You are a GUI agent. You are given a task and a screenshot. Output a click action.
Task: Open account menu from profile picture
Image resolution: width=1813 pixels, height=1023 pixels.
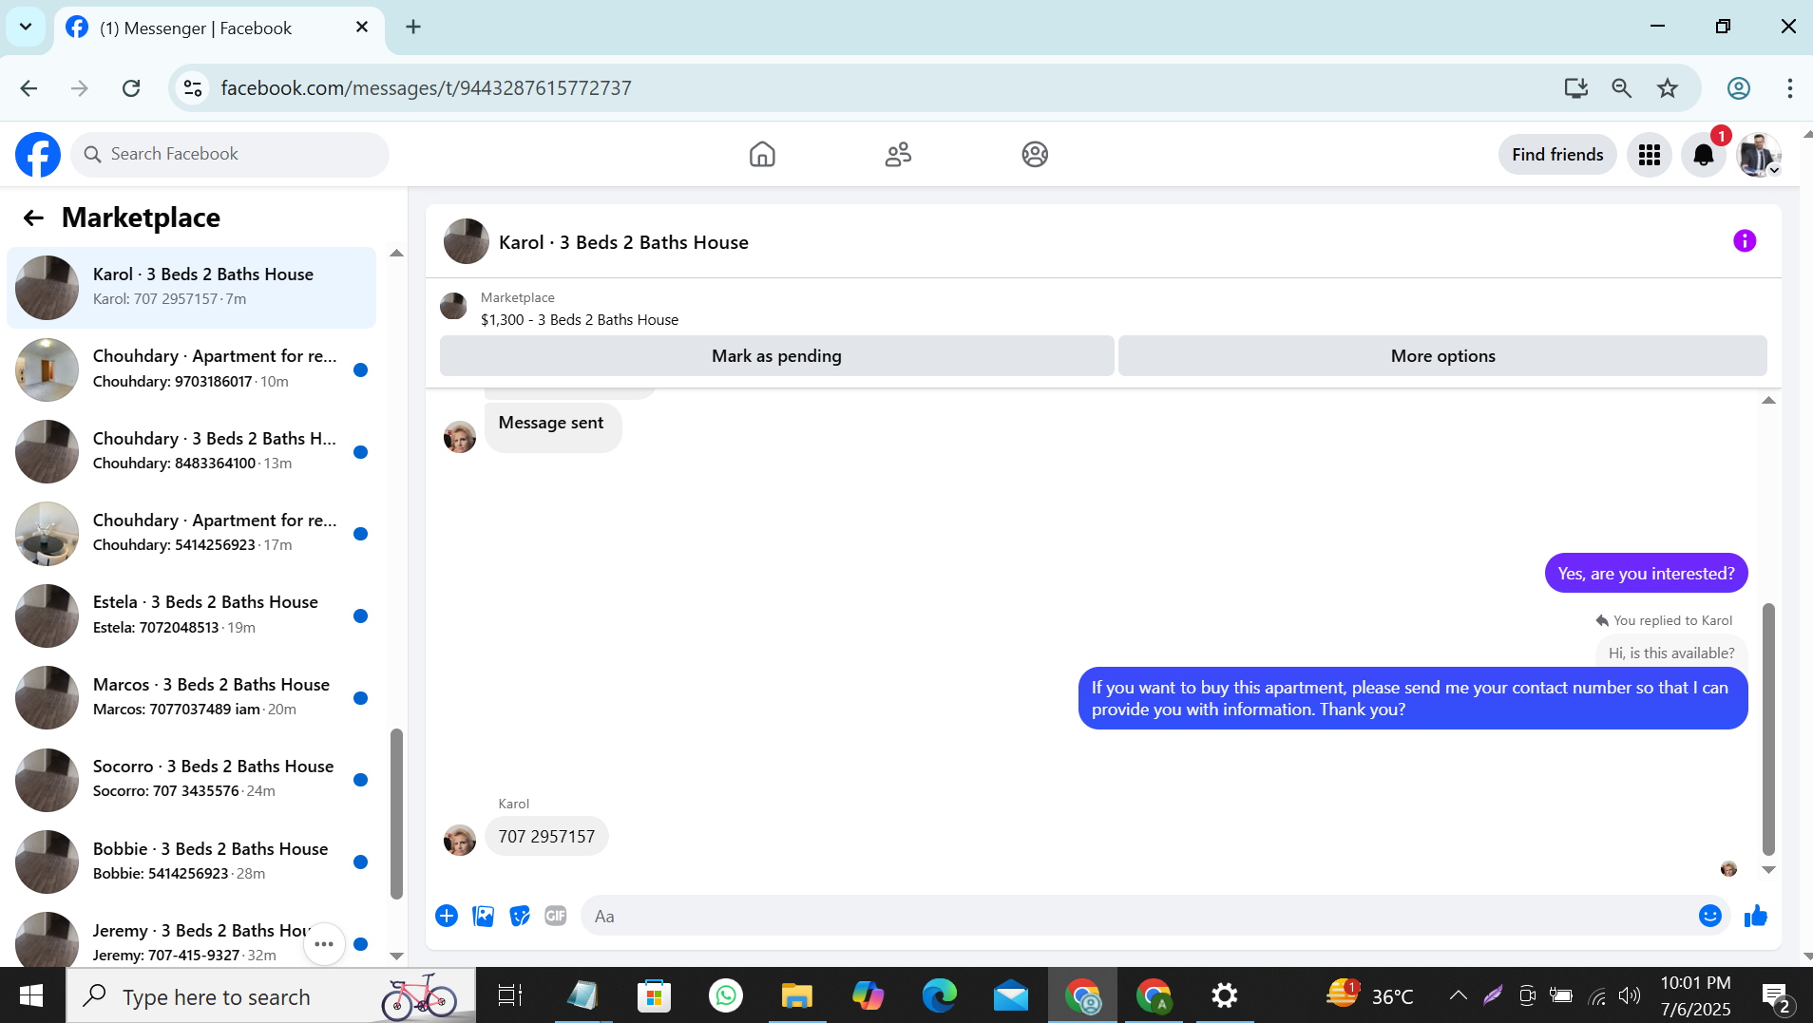tap(1759, 155)
